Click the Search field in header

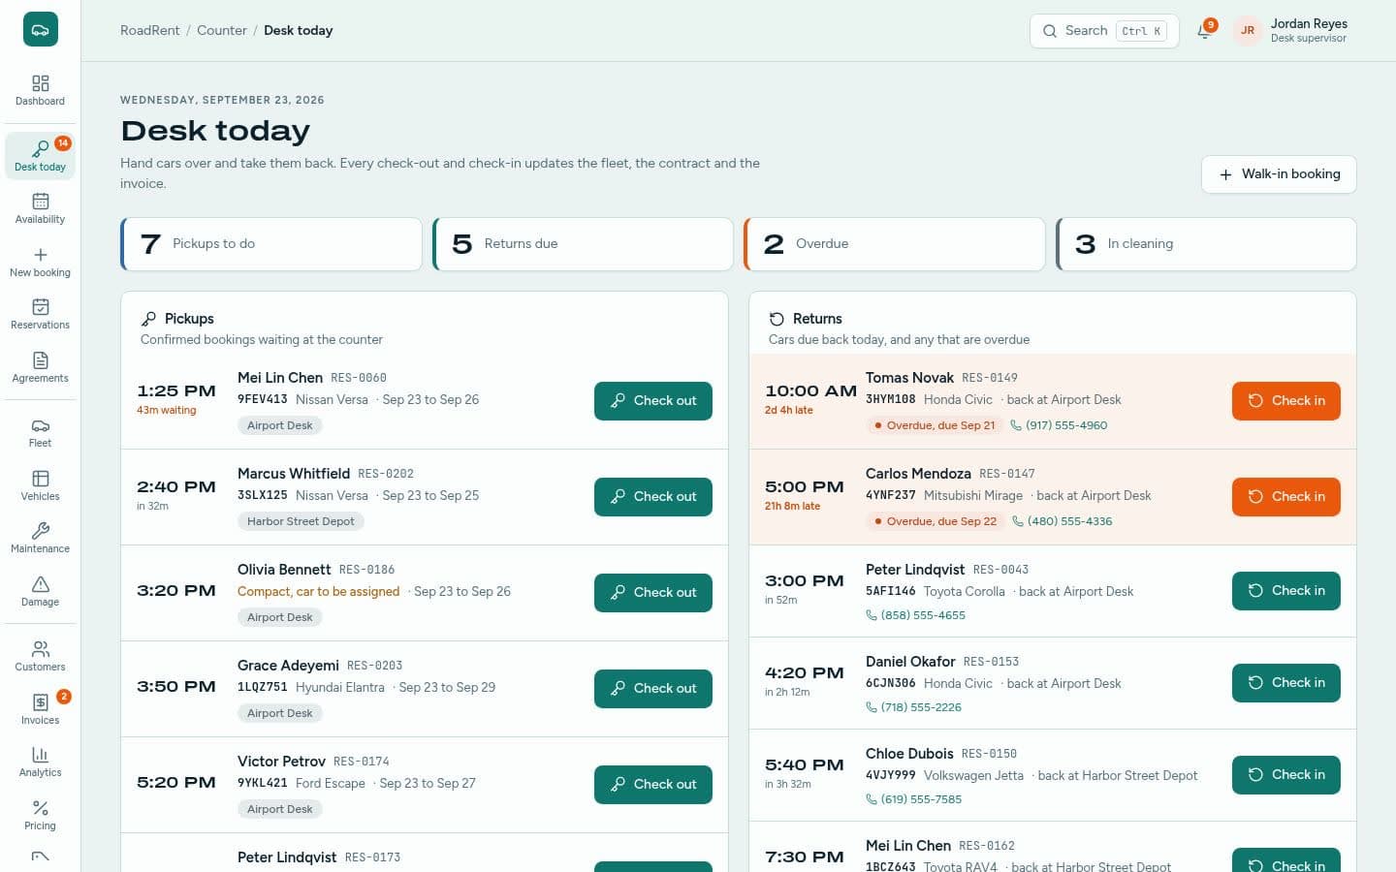coord(1104,30)
